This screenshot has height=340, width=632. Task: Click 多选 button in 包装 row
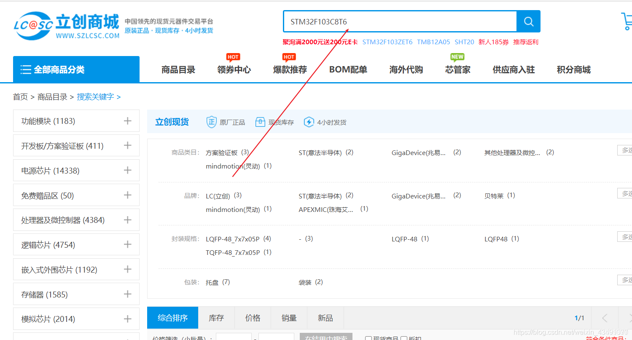pyautogui.click(x=625, y=280)
